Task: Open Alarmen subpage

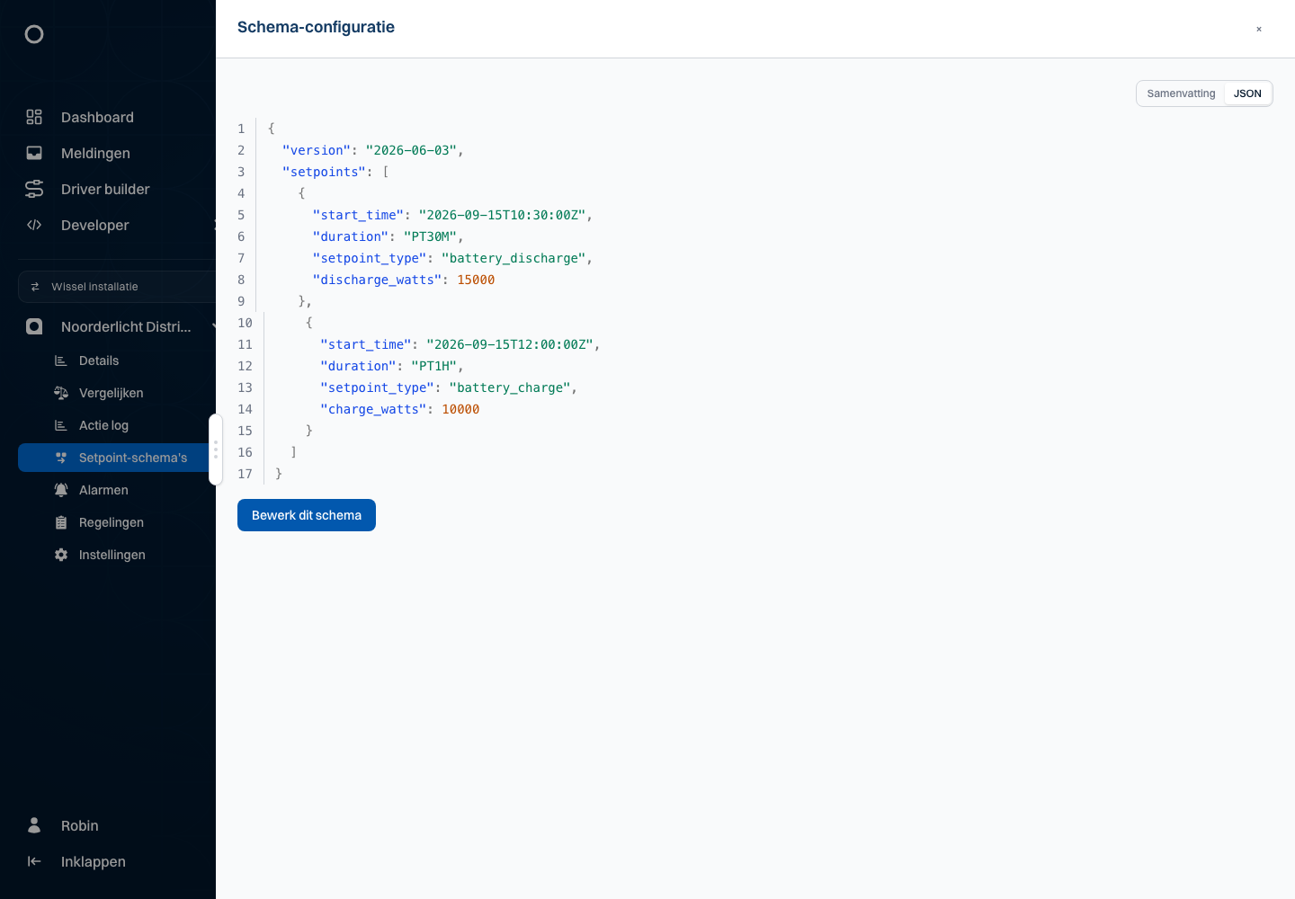Action: coord(103,490)
